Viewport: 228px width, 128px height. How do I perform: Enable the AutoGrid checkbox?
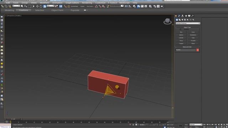point(181,30)
